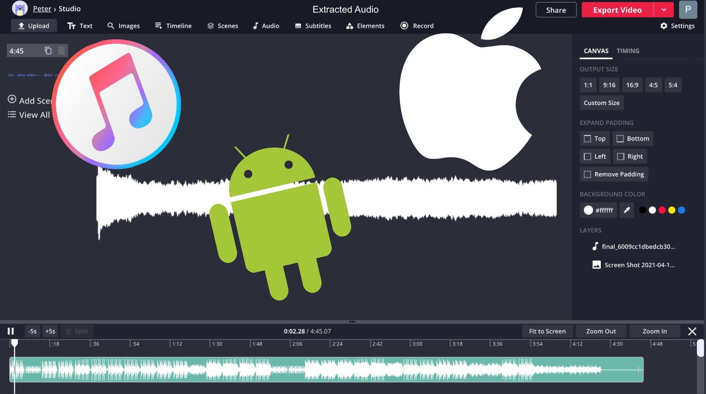Toggle the 16:9 output size

point(632,85)
